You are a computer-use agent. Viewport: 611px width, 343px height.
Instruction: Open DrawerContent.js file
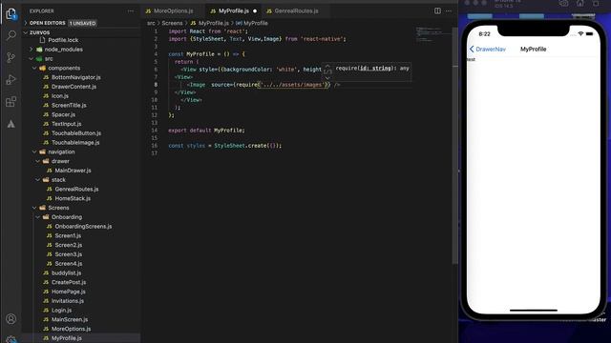click(x=74, y=87)
